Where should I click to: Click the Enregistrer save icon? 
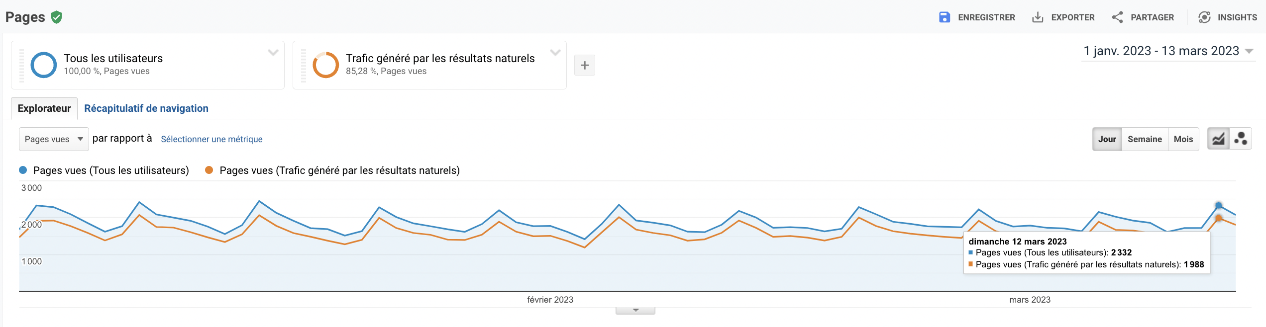(x=944, y=17)
